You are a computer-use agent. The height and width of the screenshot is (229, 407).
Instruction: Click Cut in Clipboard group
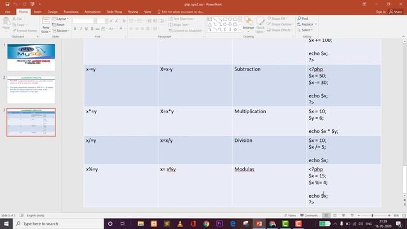pyautogui.click(x=17, y=19)
